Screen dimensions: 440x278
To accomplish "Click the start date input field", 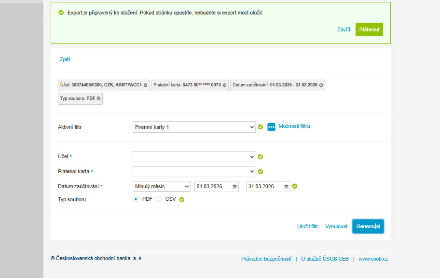I will (x=216, y=186).
